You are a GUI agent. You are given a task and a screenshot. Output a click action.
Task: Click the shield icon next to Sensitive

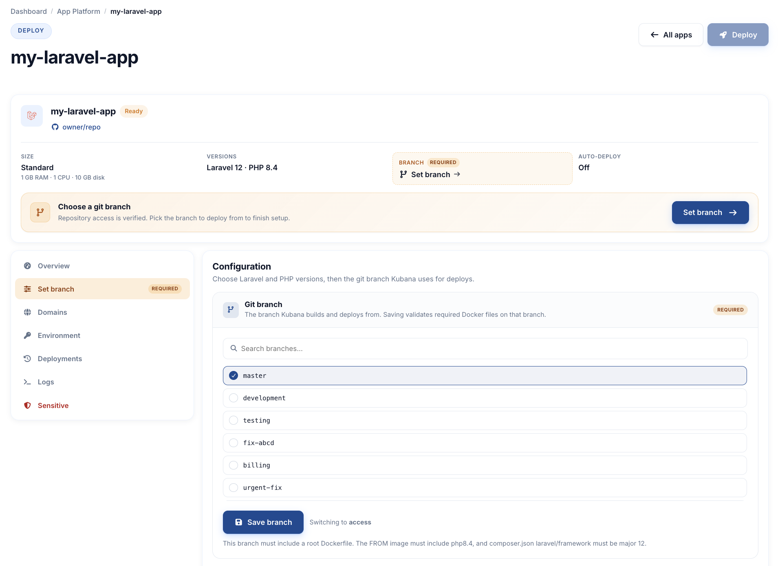(27, 406)
